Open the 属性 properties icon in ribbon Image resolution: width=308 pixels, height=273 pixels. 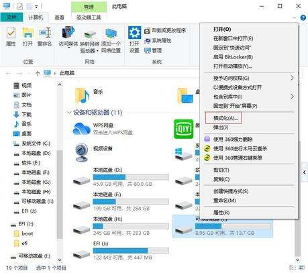pos(11,34)
